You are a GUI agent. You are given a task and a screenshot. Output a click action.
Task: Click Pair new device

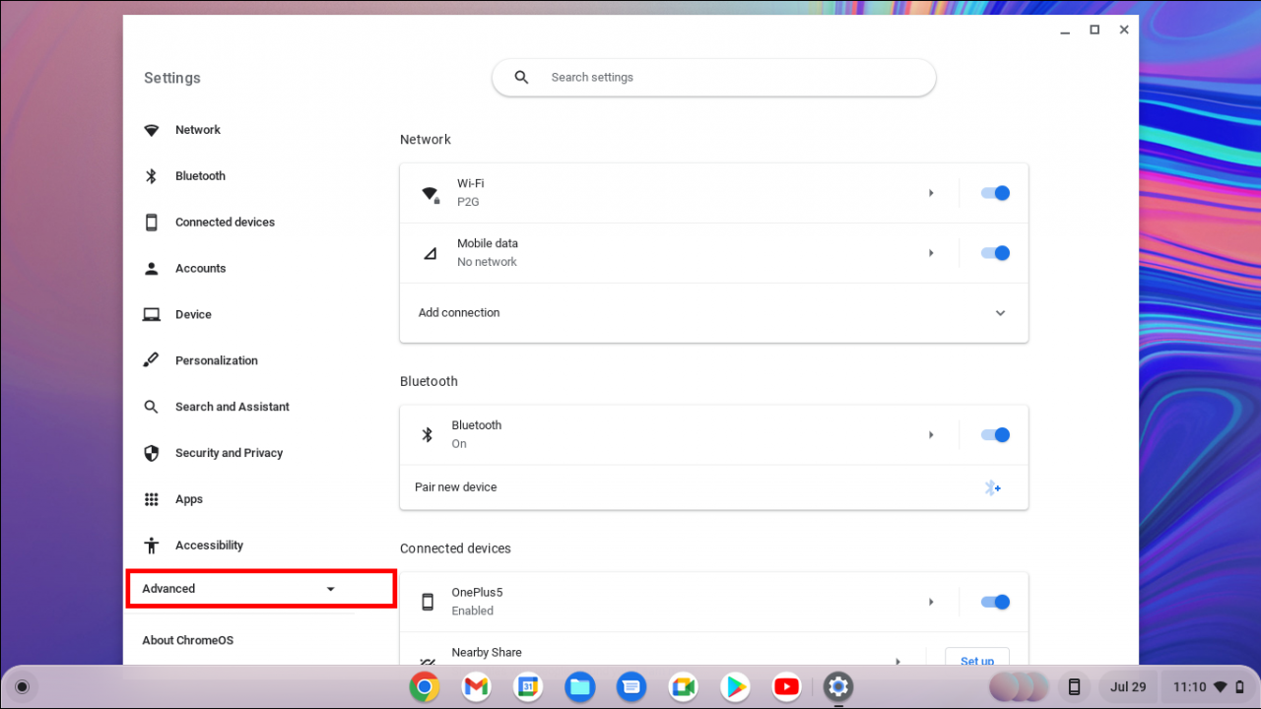point(455,486)
